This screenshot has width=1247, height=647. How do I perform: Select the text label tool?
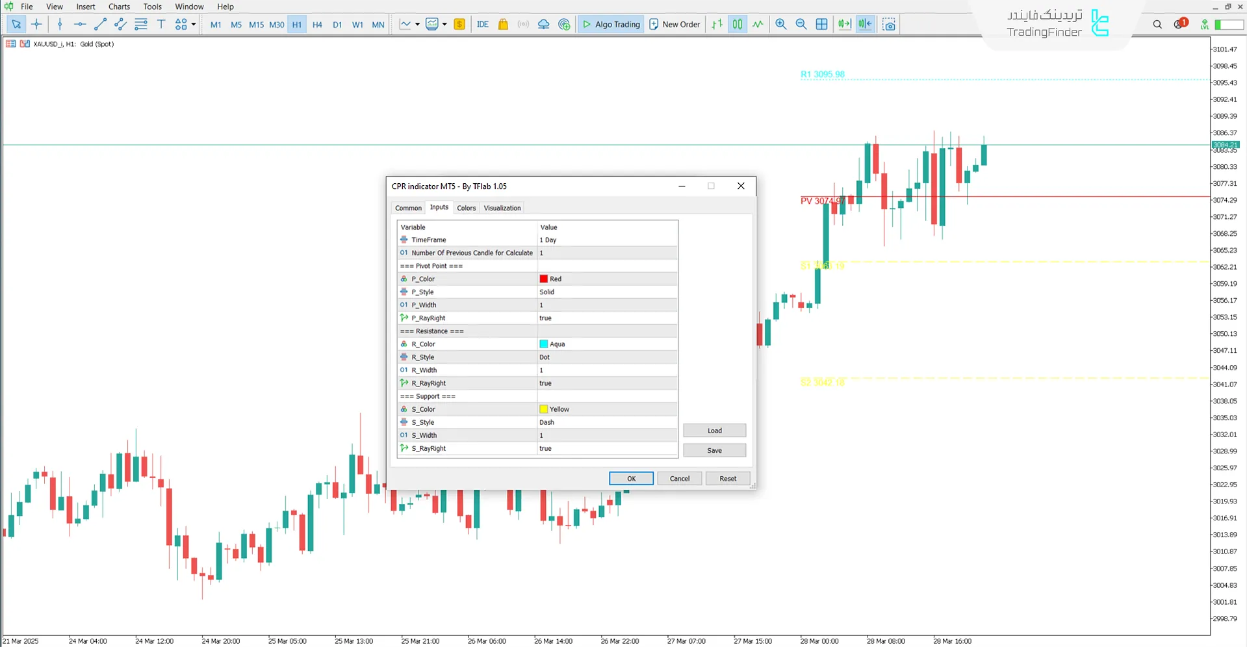click(161, 25)
